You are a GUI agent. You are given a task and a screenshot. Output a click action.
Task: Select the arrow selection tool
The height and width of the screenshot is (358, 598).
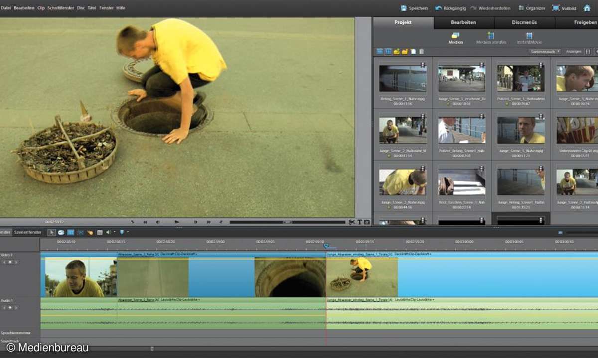click(x=51, y=232)
